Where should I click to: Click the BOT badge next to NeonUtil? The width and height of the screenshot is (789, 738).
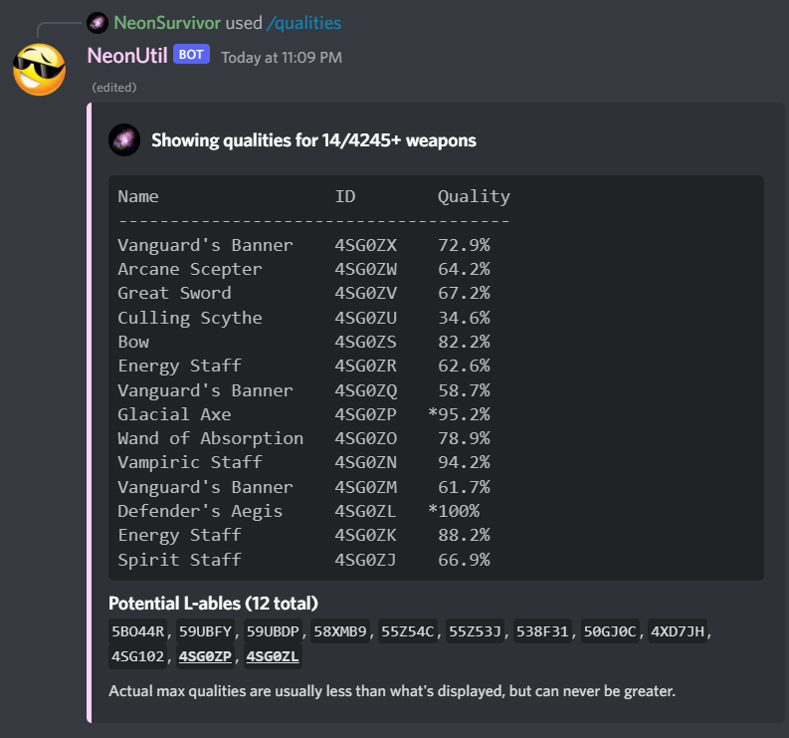tap(191, 55)
